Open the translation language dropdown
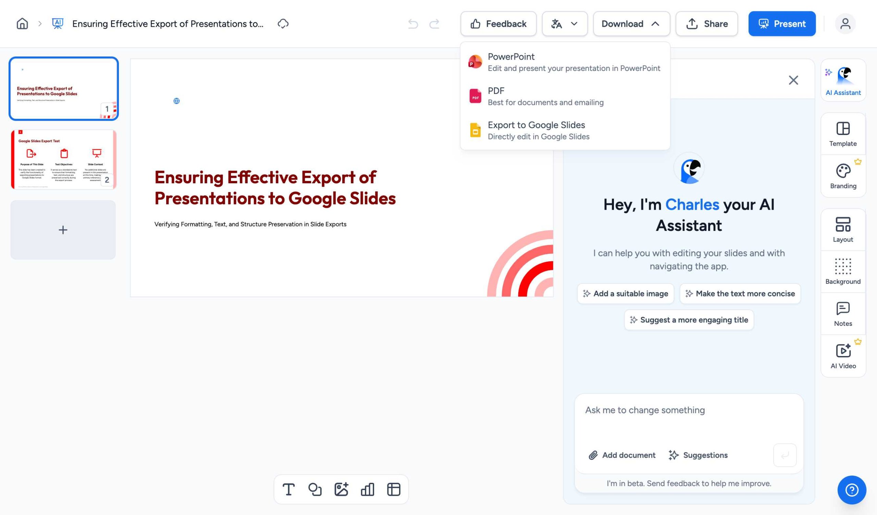Screen dimensions: 877x515 565,24
